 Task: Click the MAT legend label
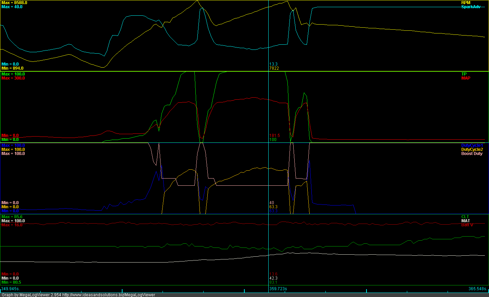pyautogui.click(x=465, y=221)
